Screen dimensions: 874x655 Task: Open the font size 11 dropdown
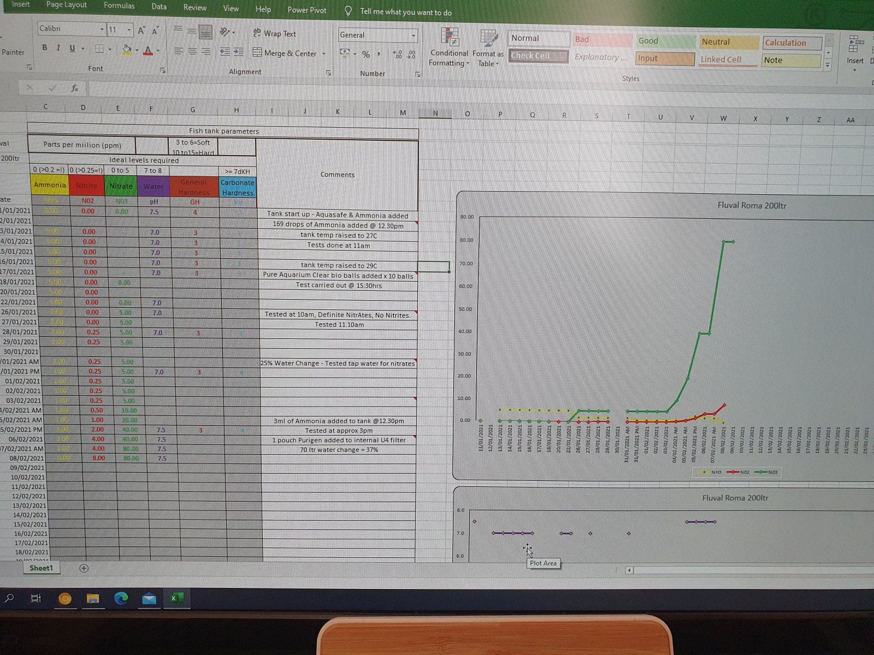tap(129, 30)
